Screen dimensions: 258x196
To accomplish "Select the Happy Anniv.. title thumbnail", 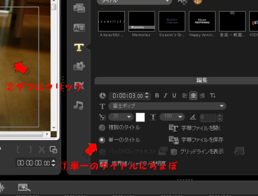I will (202, 21).
